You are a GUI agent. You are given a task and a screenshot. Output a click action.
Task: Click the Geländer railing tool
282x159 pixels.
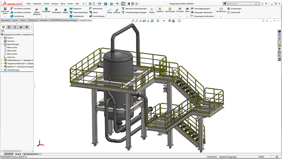pyautogui.click(x=117, y=11)
